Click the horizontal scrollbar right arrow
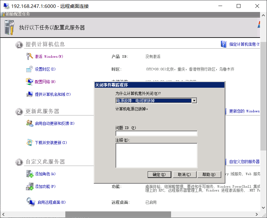This screenshot has height=218, width=267. (x=257, y=214)
